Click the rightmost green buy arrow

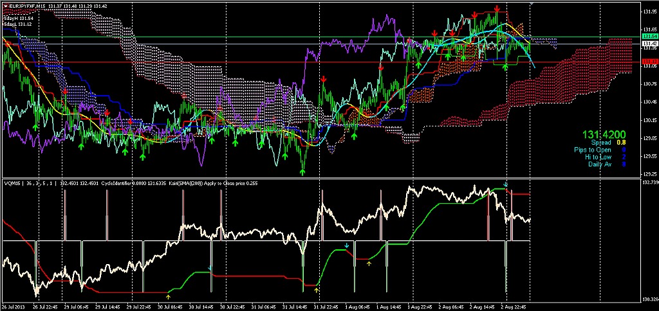505,66
